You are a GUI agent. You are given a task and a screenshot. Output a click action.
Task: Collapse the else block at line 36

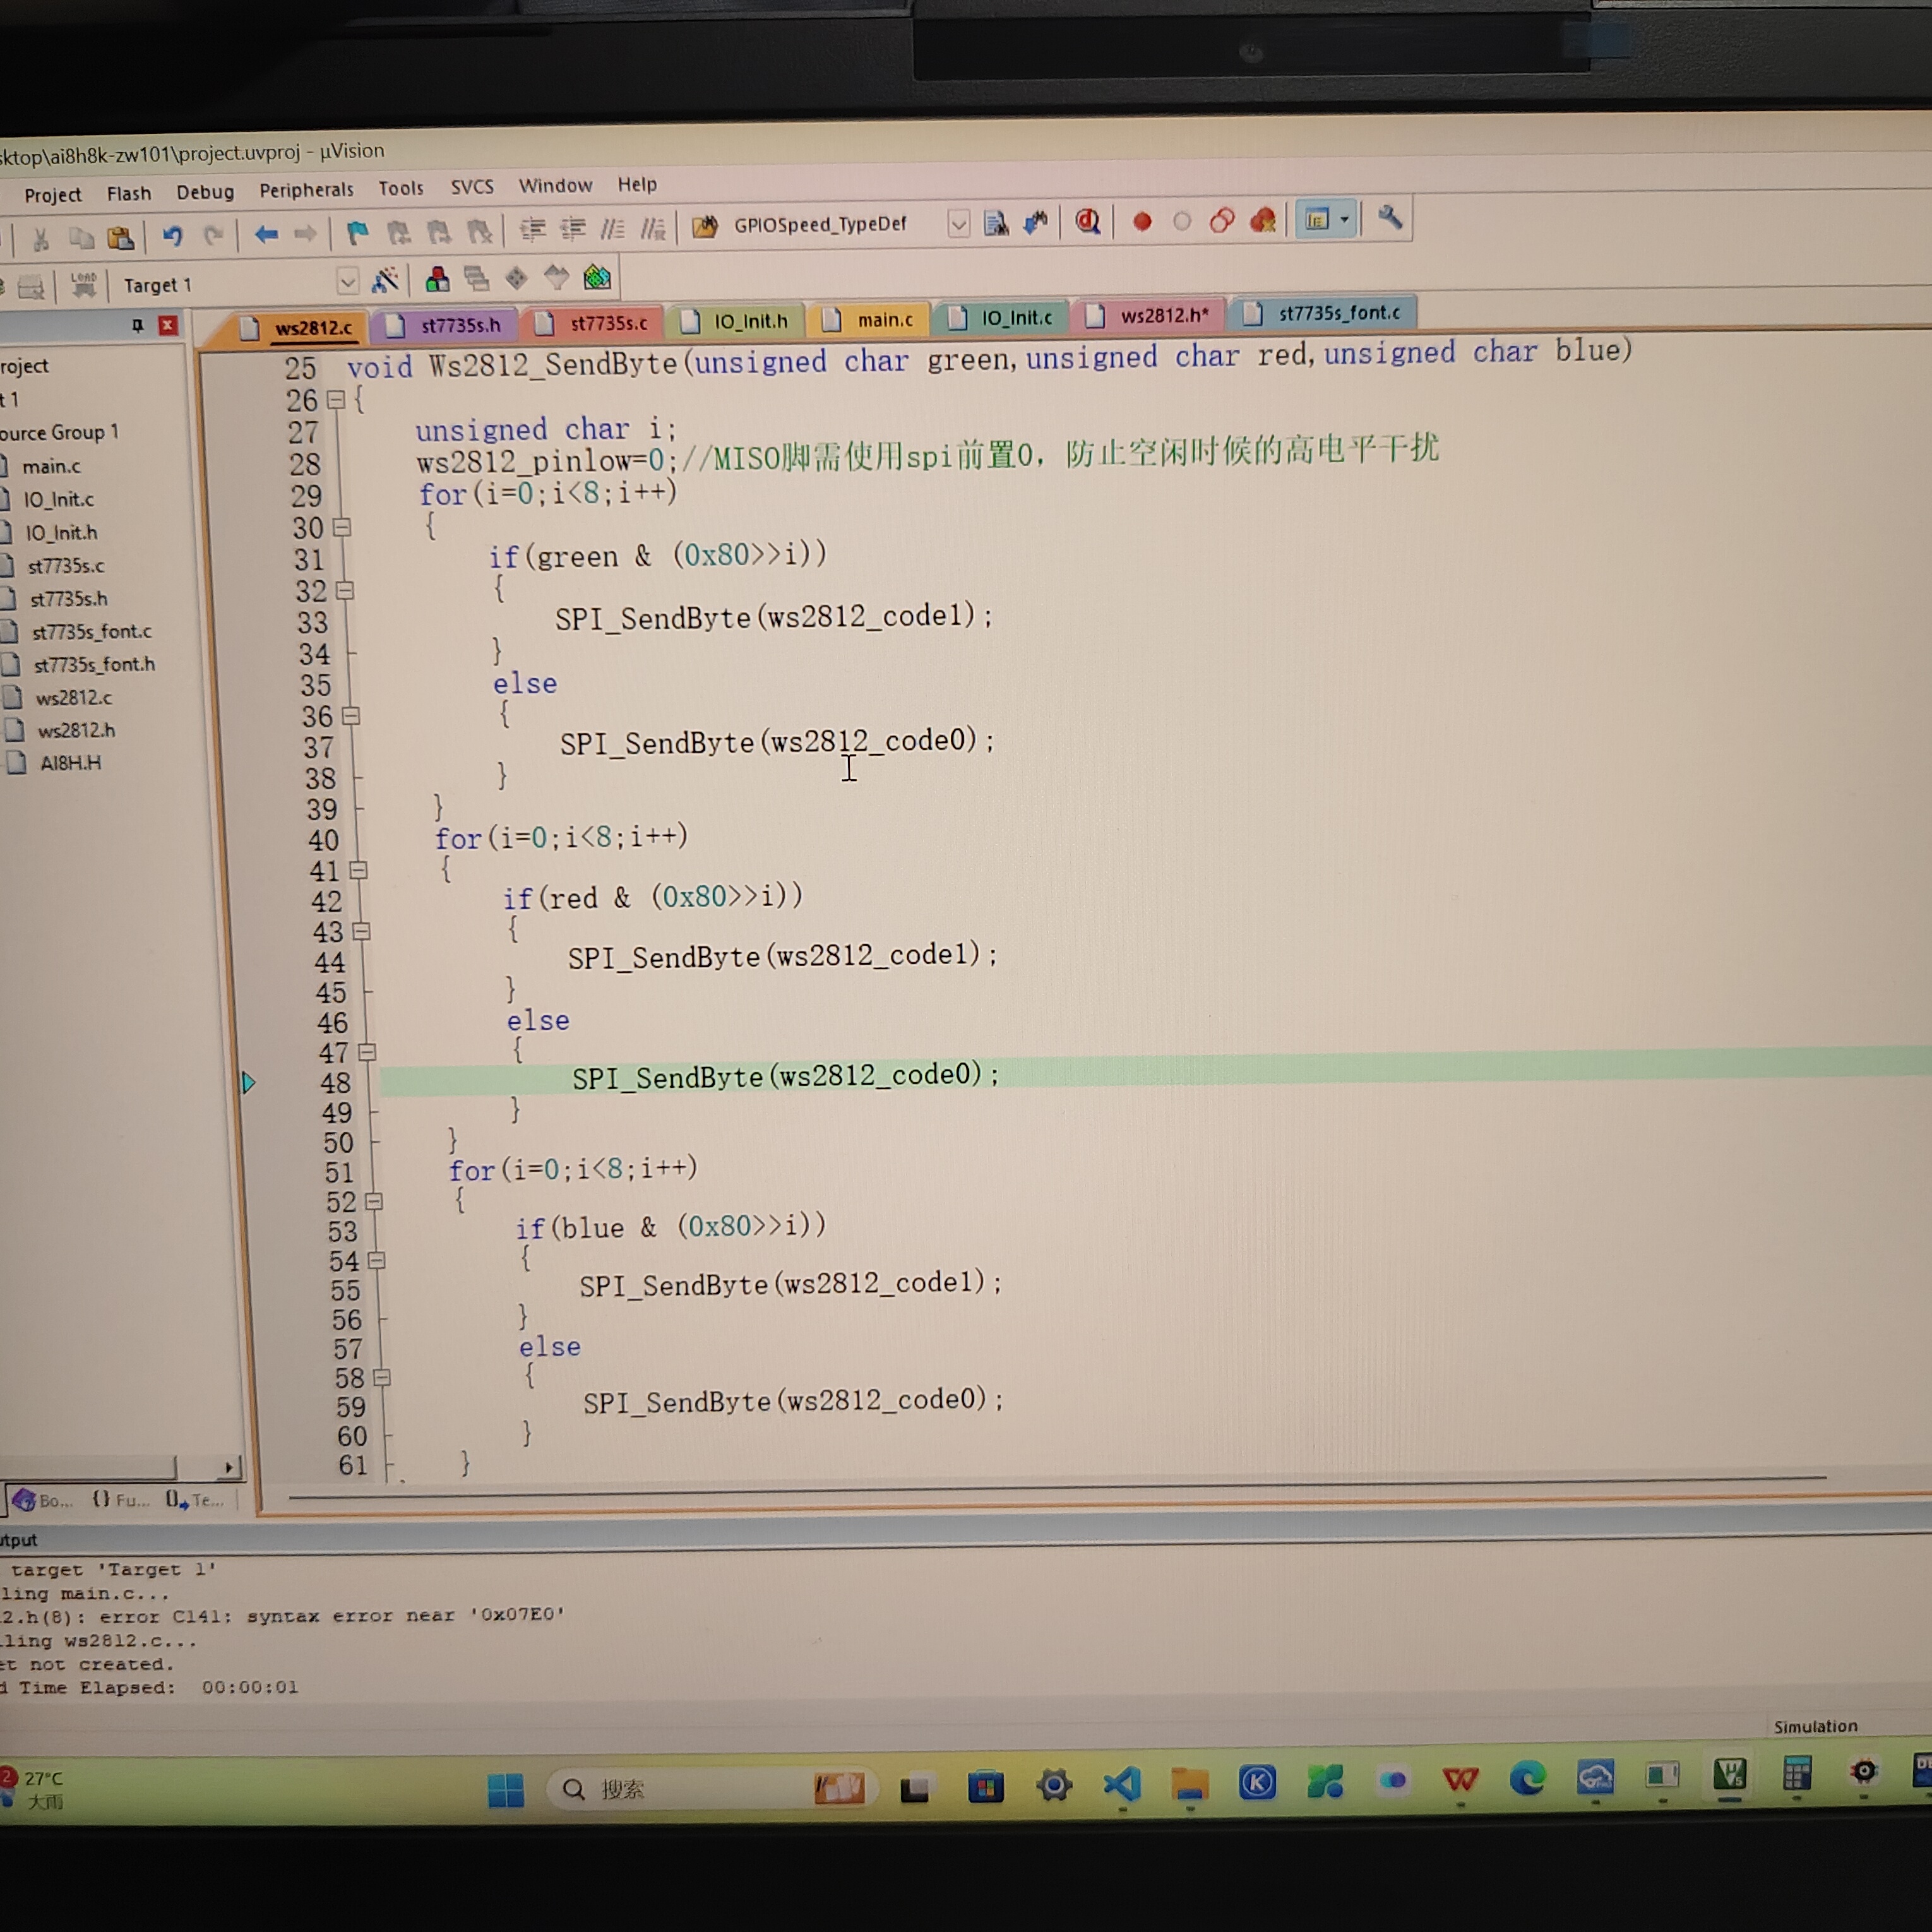click(350, 716)
